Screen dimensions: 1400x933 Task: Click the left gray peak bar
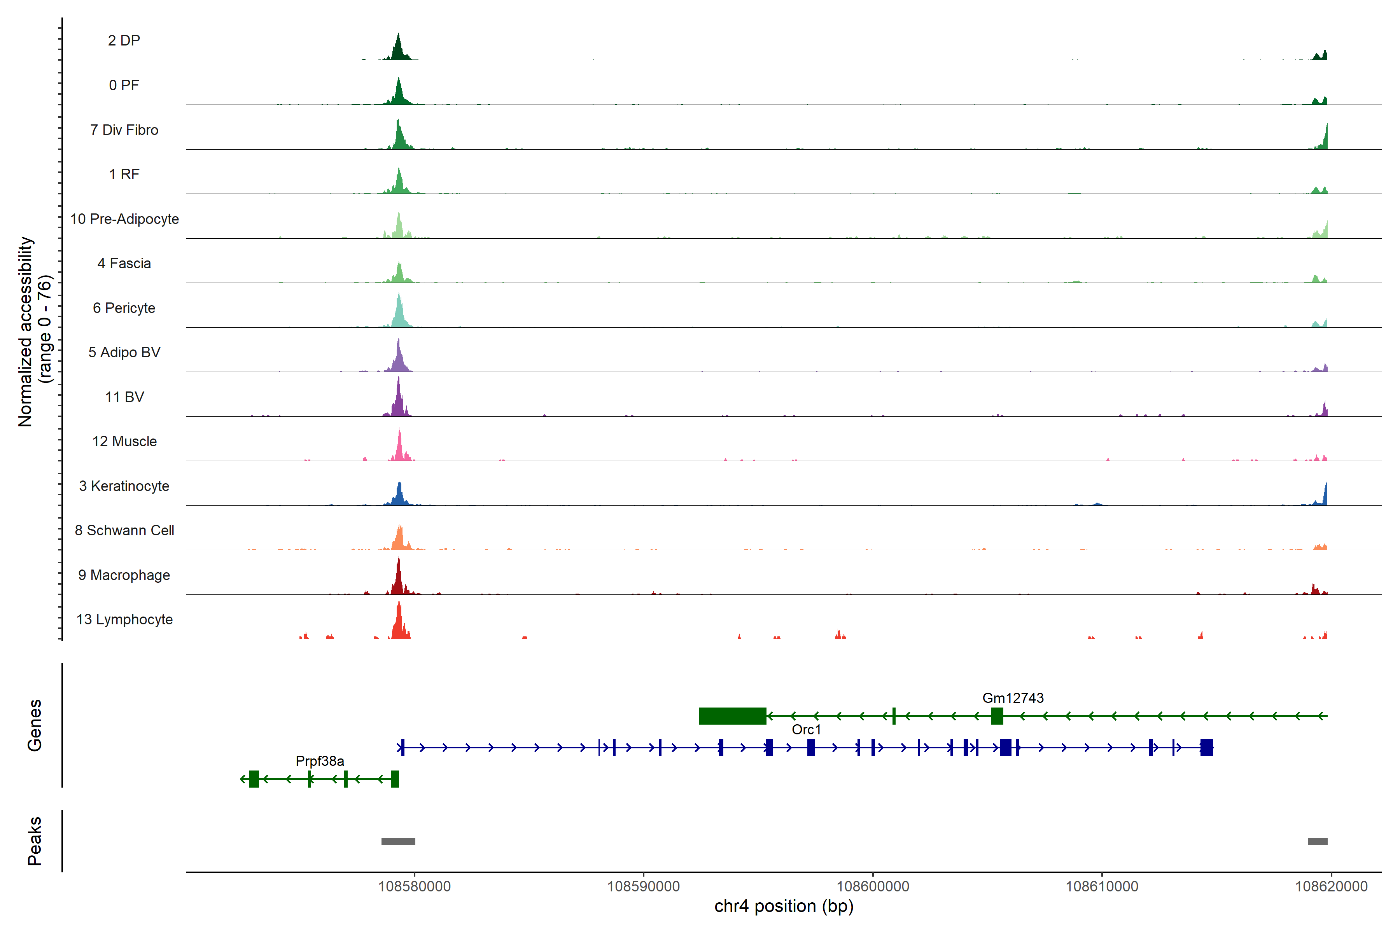coord(398,841)
